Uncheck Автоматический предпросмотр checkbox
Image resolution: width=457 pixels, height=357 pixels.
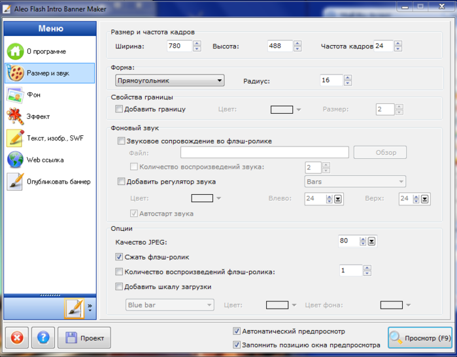237,331
